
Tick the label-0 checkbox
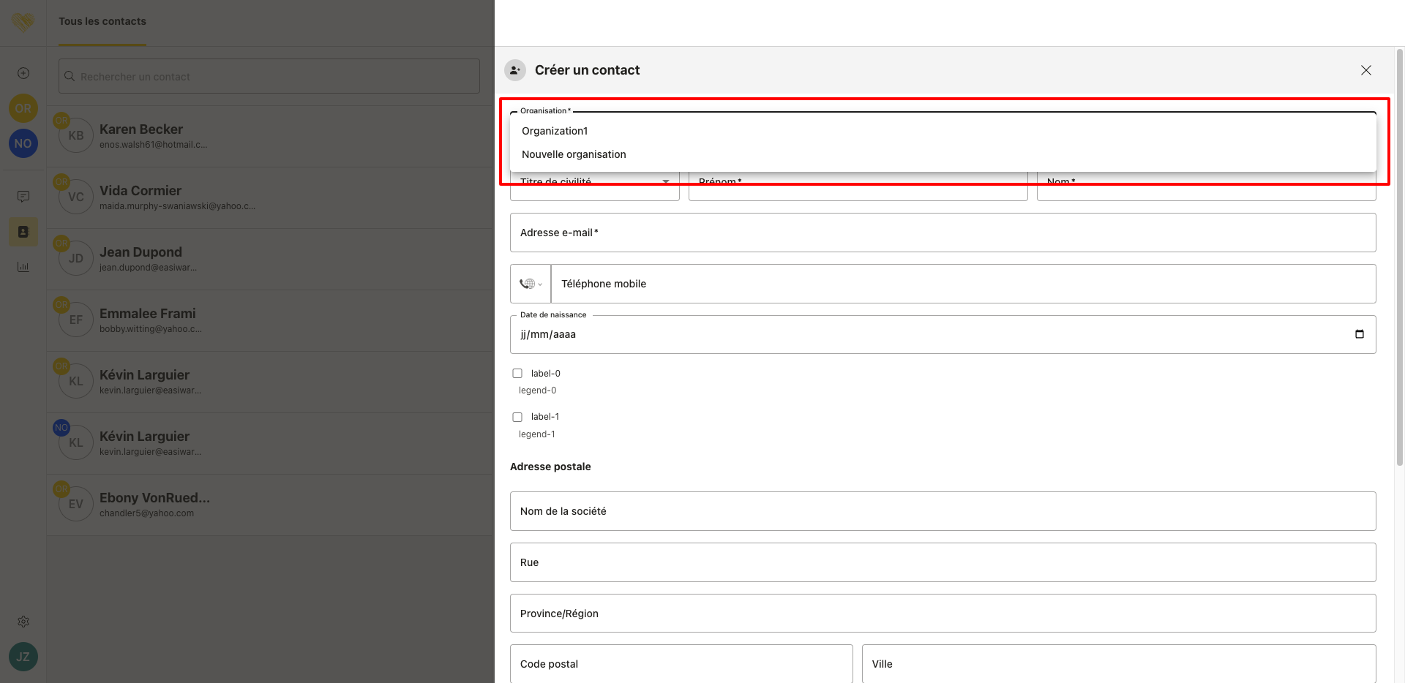coord(517,374)
